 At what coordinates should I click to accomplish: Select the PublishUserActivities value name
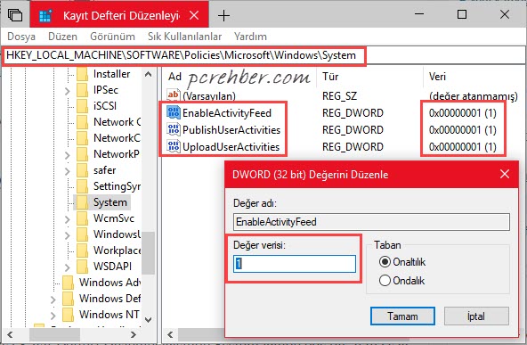(x=231, y=130)
